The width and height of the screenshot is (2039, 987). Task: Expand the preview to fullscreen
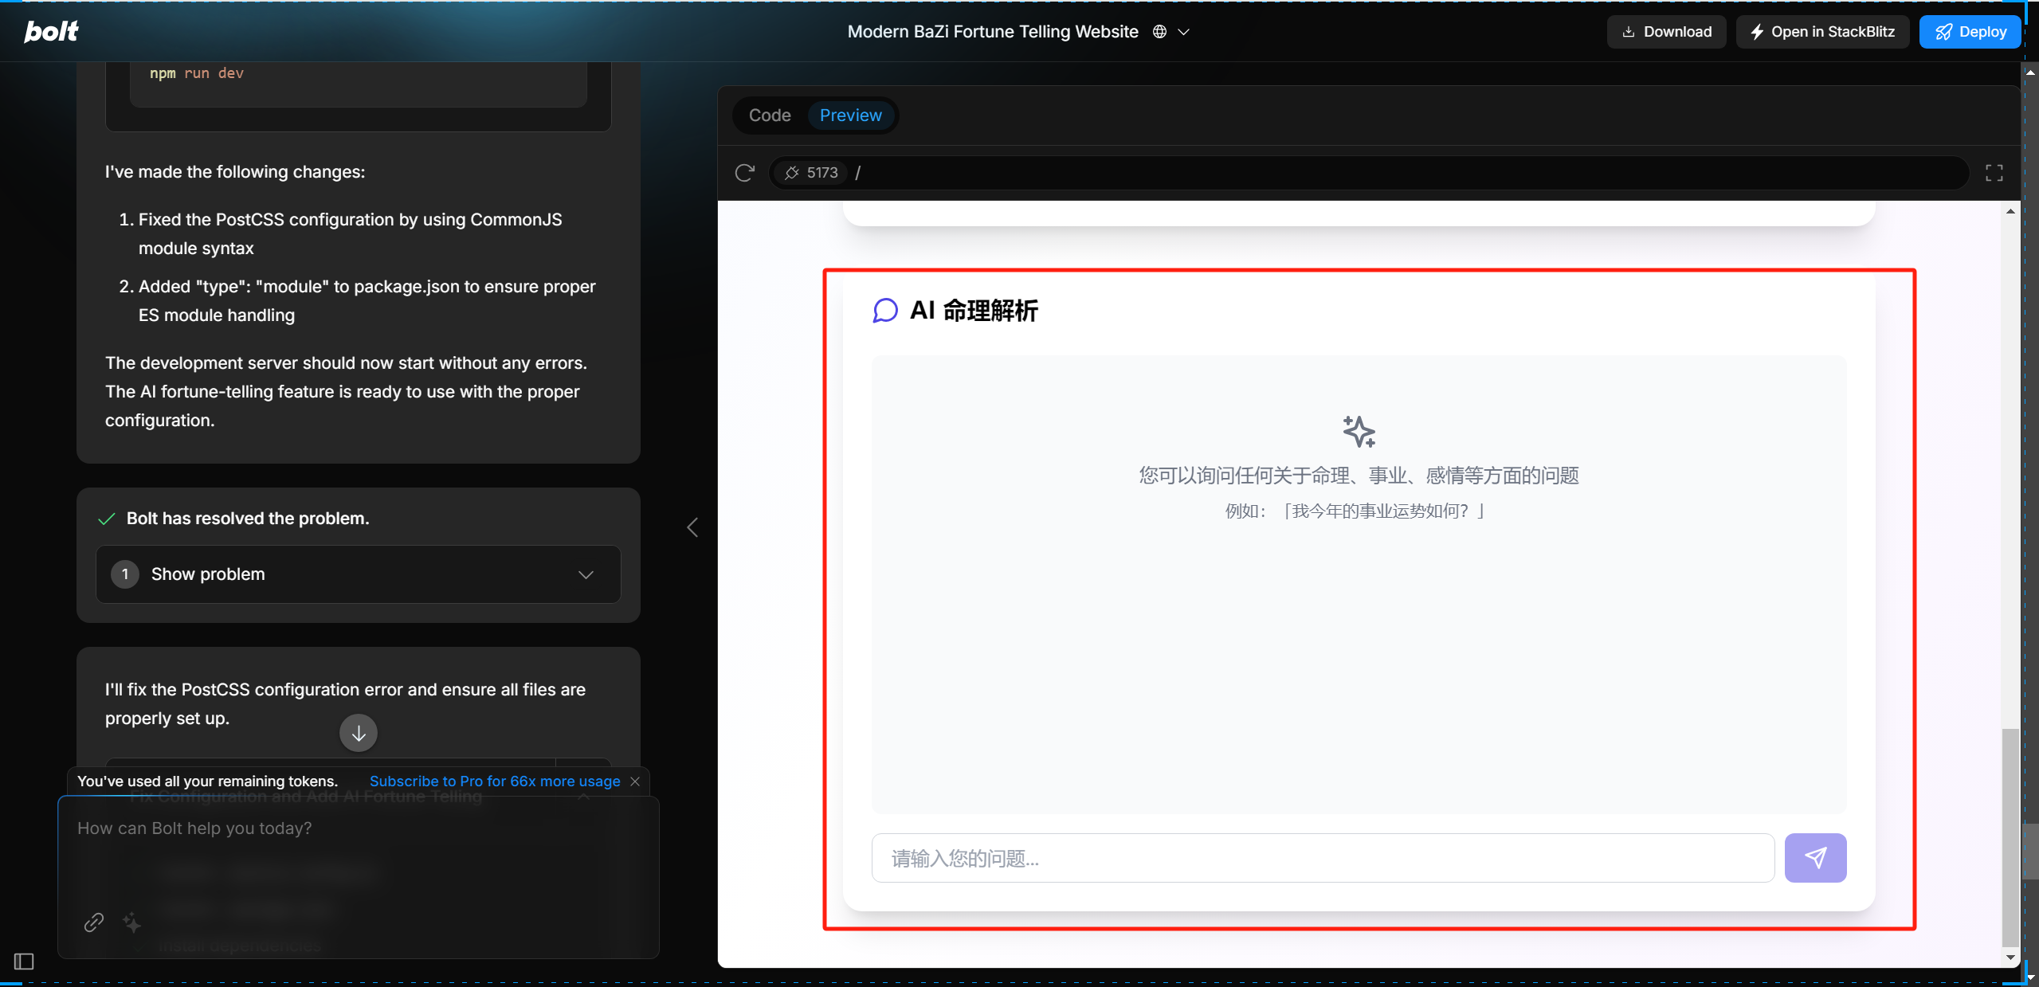point(1995,172)
